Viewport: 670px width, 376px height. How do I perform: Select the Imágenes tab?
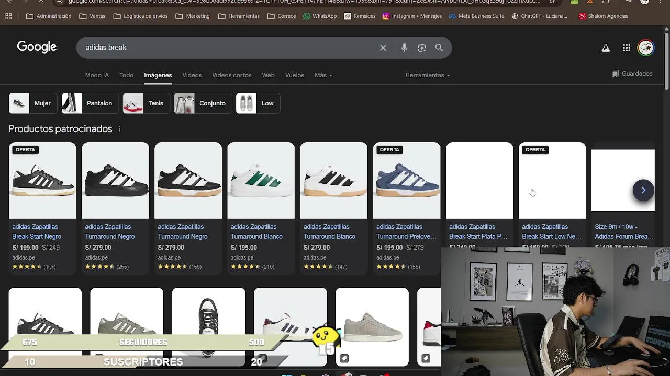coord(158,75)
